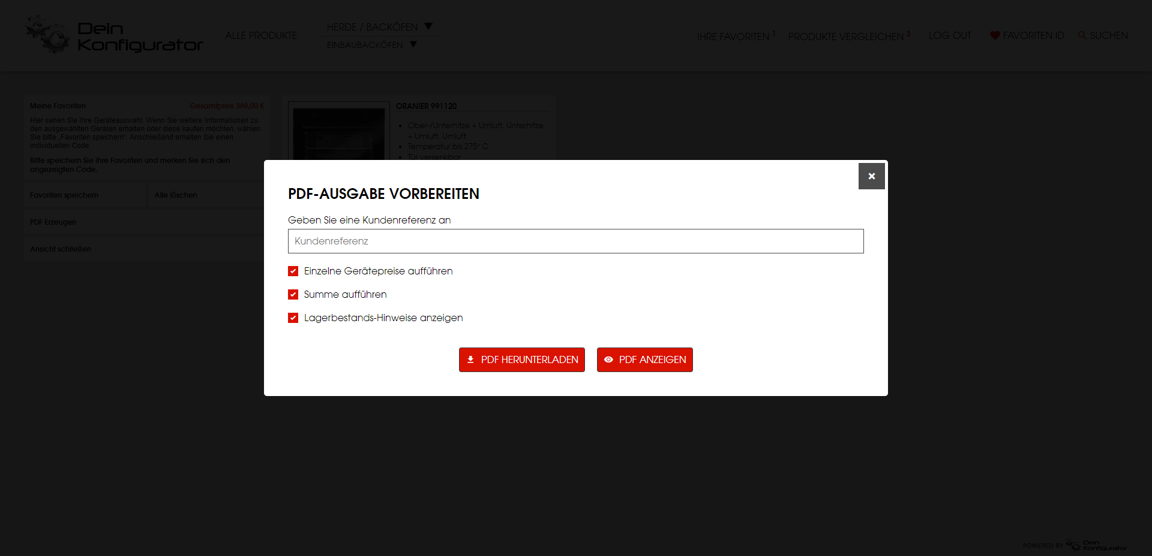Expand the Herde / Backöfen dropdown
Viewport: 1152px width, 556px height.
coord(428,26)
